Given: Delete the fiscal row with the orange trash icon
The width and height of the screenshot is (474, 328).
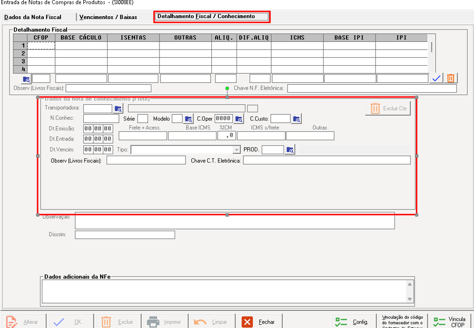Looking at the screenshot, I should (x=451, y=79).
